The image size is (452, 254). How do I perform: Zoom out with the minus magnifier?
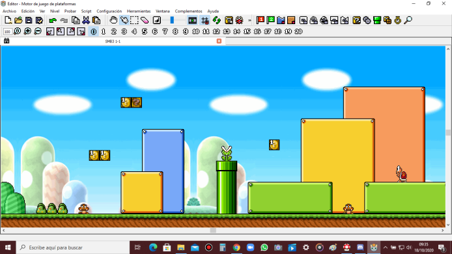click(x=38, y=31)
